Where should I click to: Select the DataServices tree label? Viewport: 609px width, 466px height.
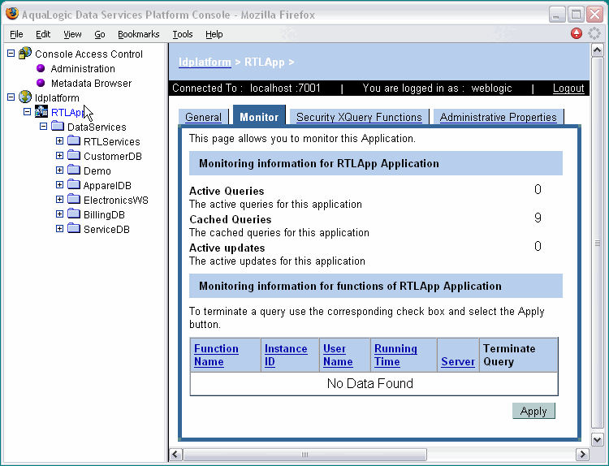tap(97, 127)
